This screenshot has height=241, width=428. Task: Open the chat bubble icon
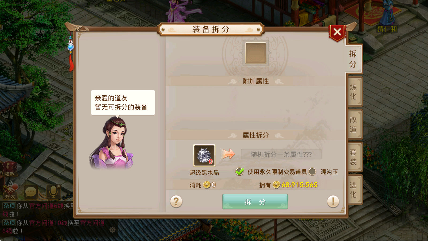click(x=30, y=191)
